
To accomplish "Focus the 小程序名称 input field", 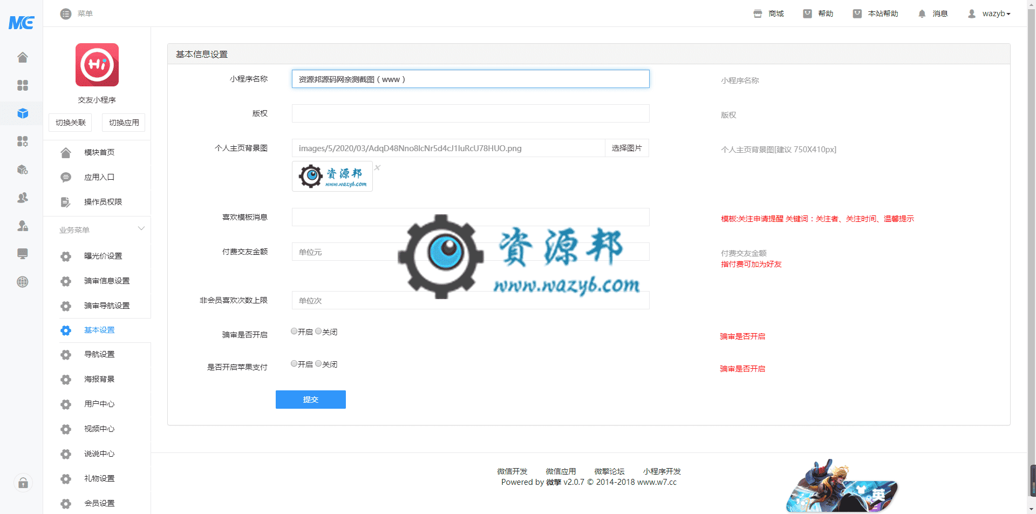I will [x=471, y=79].
